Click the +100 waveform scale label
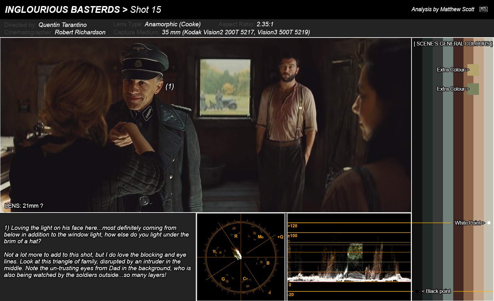The height and width of the screenshot is (301, 494). (x=293, y=236)
